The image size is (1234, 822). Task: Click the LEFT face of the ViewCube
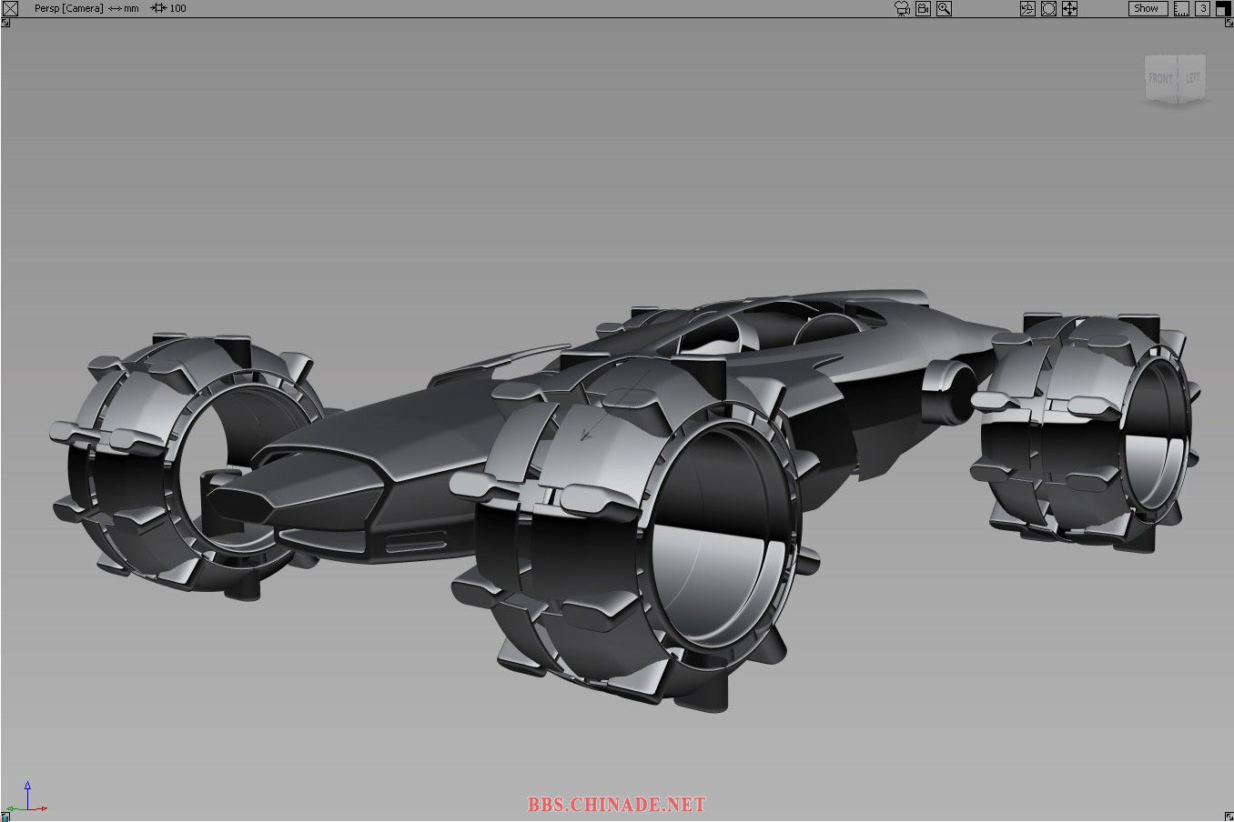1191,78
